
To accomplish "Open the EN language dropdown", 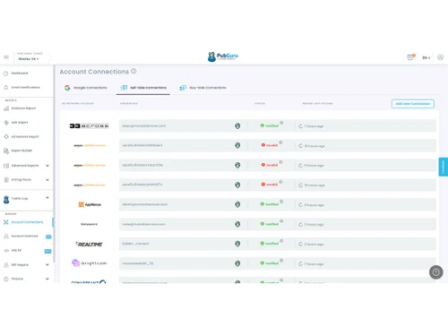I will (426, 57).
